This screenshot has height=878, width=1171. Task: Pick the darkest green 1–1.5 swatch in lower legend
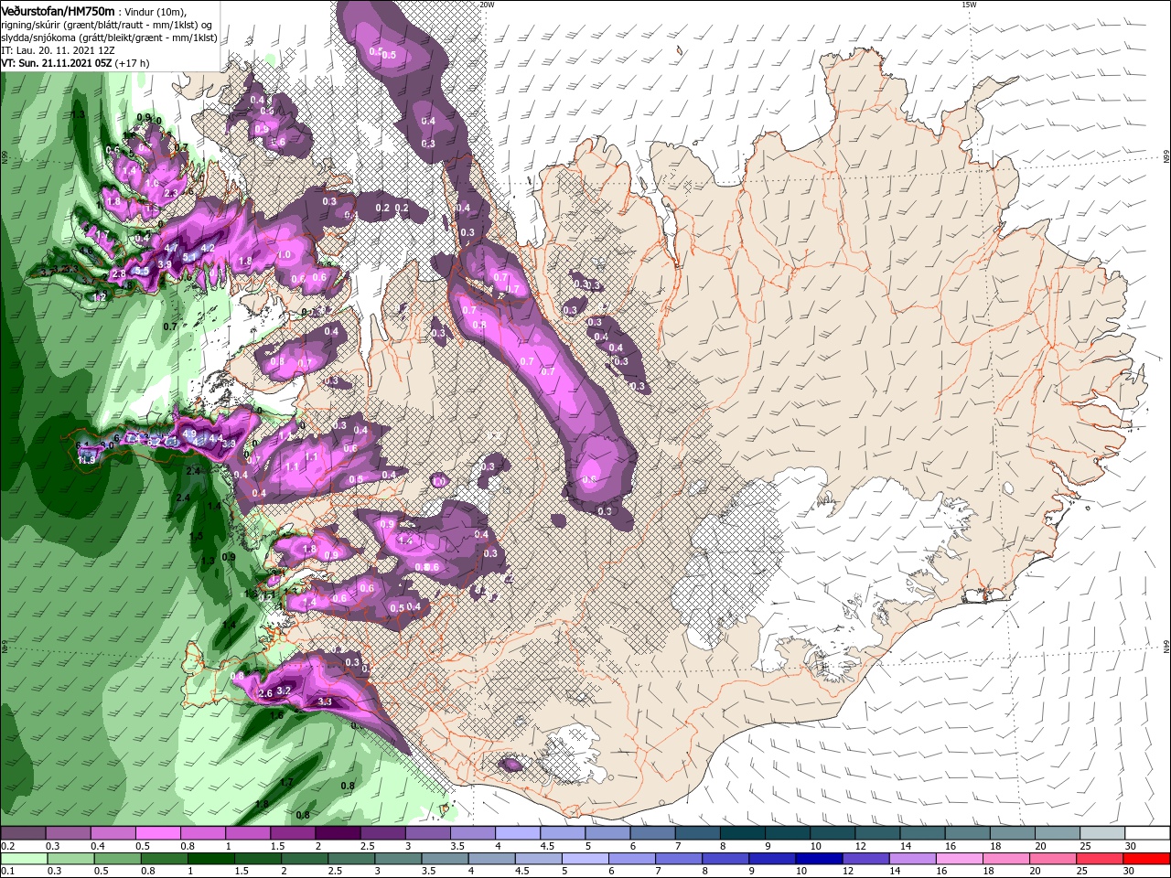[x=212, y=859]
